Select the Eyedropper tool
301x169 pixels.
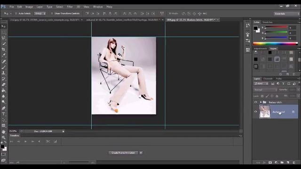pyautogui.click(x=3, y=55)
